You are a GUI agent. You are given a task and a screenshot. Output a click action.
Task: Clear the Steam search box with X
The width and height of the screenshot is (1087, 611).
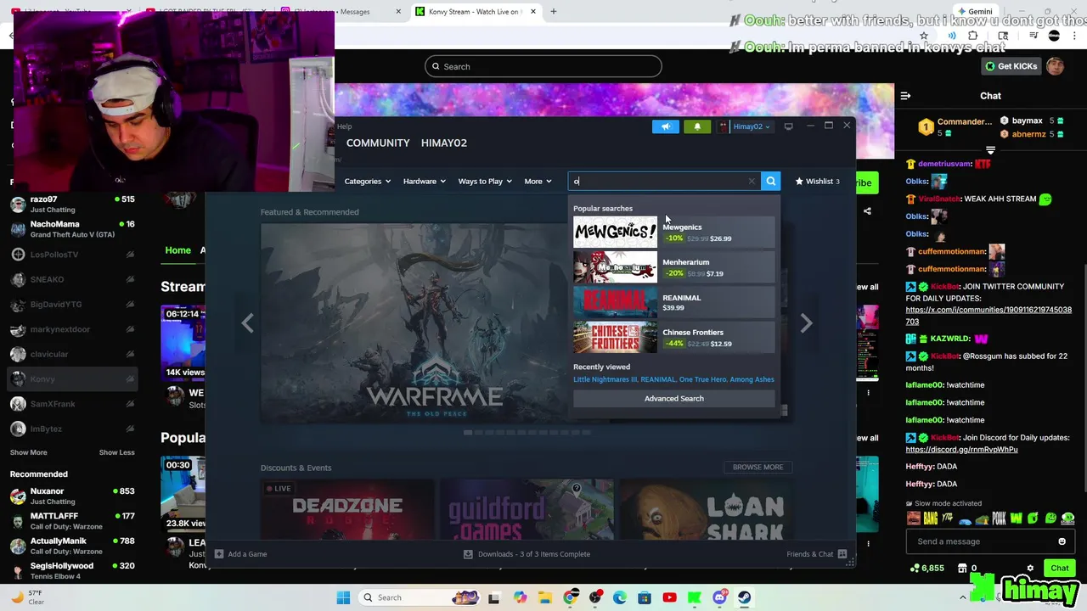752,181
